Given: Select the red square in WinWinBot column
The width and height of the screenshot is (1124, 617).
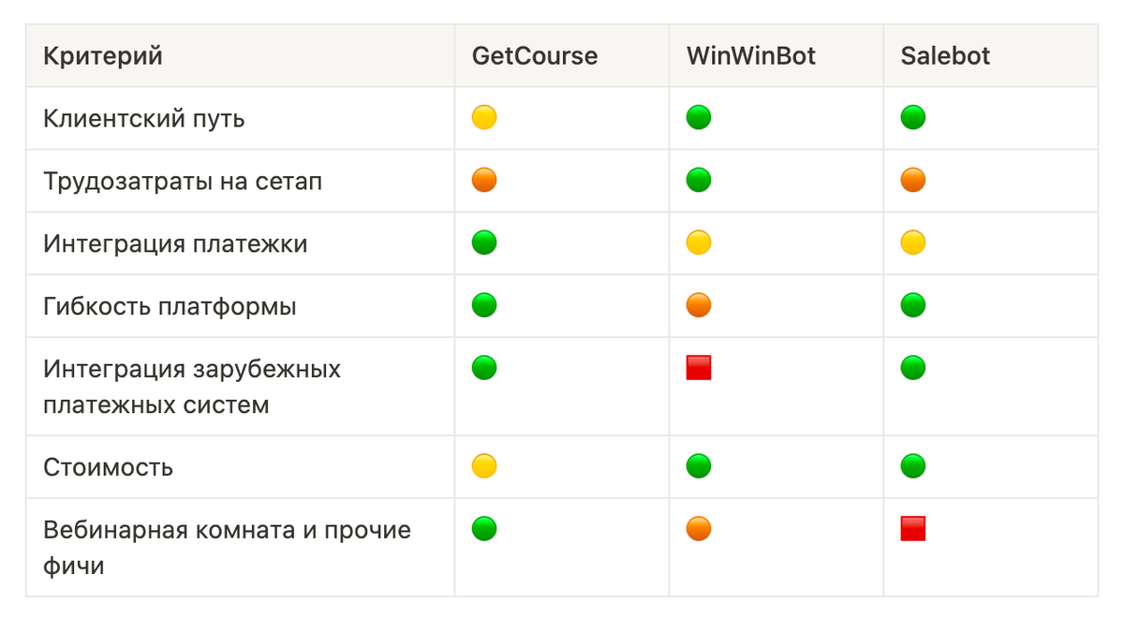Looking at the screenshot, I should coord(699,368).
